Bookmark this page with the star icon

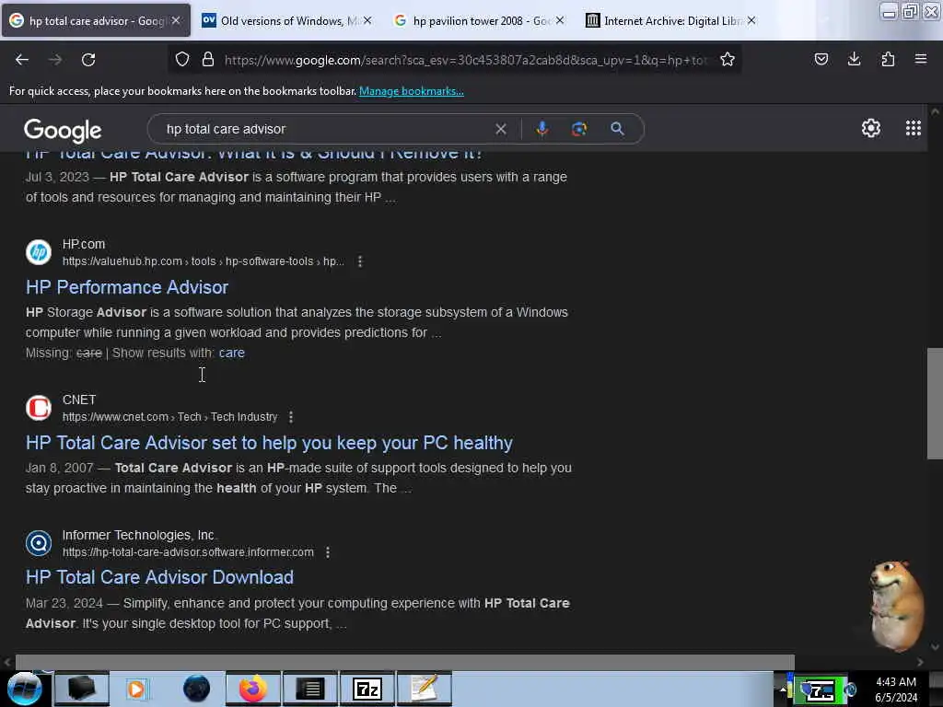tap(728, 59)
